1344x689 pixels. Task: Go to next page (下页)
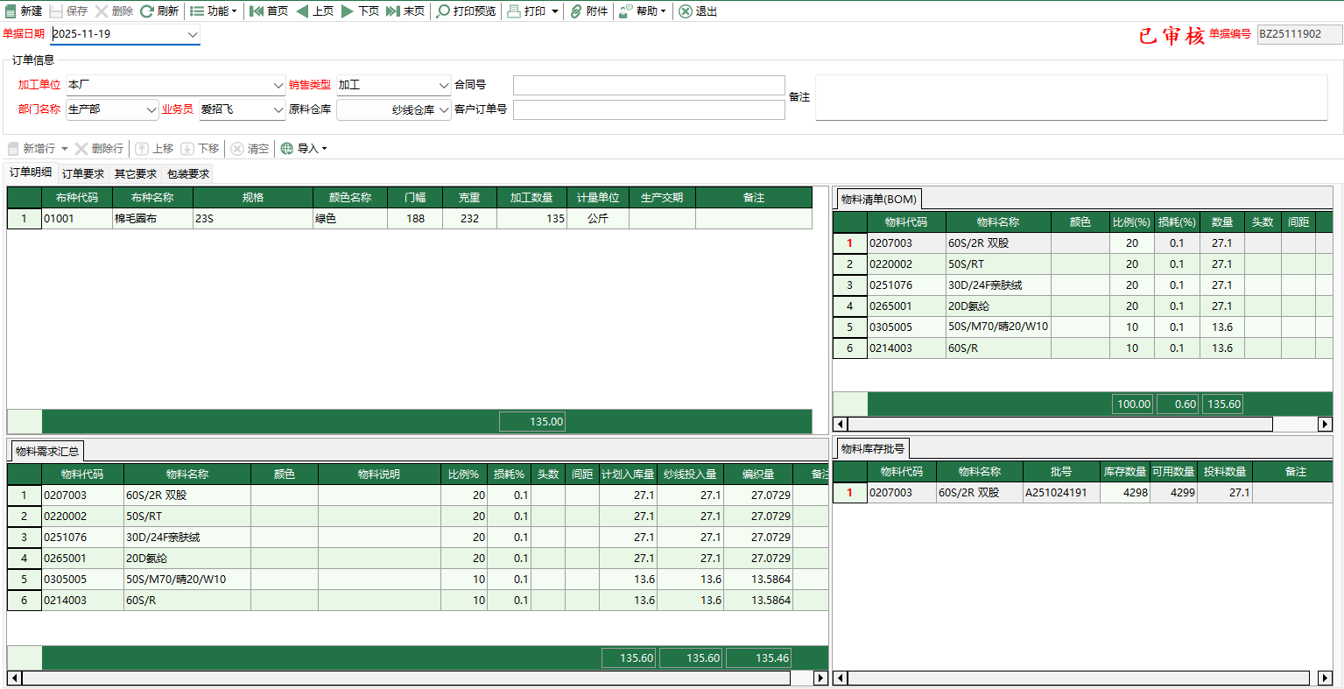348,11
